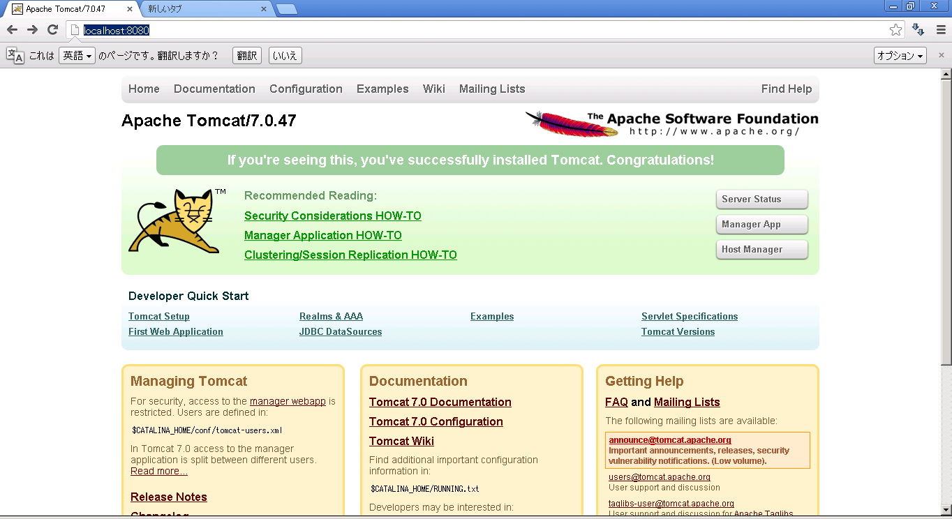Click the Tomcat cat mascot logo
Image resolution: width=952 pixels, height=519 pixels.
174,220
